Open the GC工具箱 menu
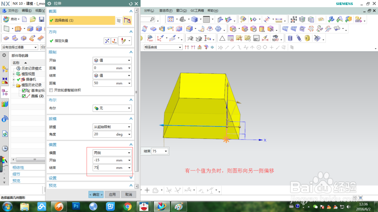The image size is (378, 212). [x=197, y=11]
